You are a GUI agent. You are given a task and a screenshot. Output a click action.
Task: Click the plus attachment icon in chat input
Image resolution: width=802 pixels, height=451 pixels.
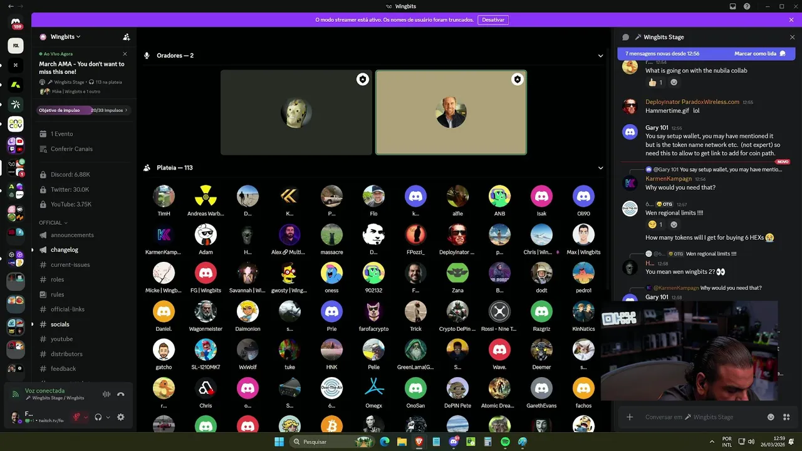630,417
